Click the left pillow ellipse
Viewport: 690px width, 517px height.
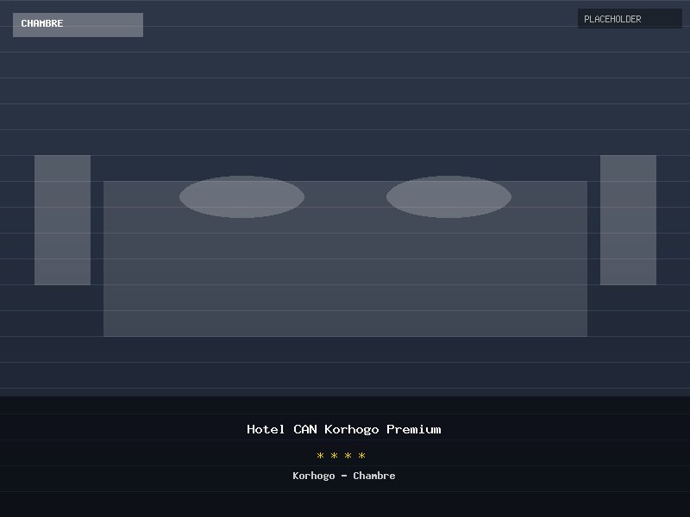pos(241,196)
